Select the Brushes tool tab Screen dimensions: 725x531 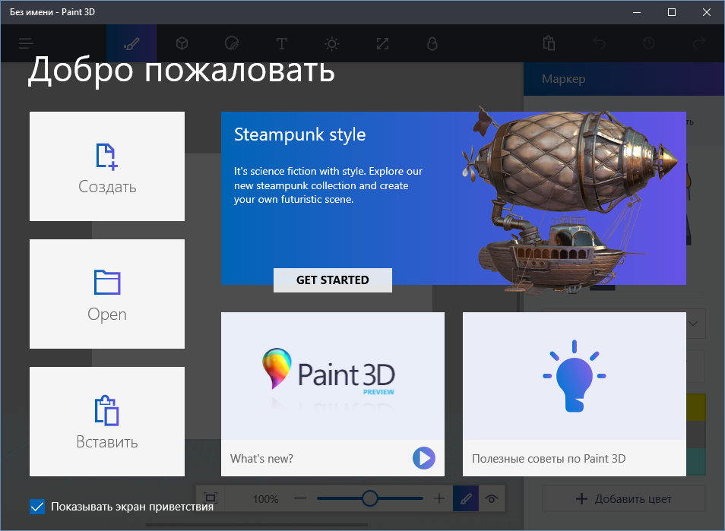[131, 43]
